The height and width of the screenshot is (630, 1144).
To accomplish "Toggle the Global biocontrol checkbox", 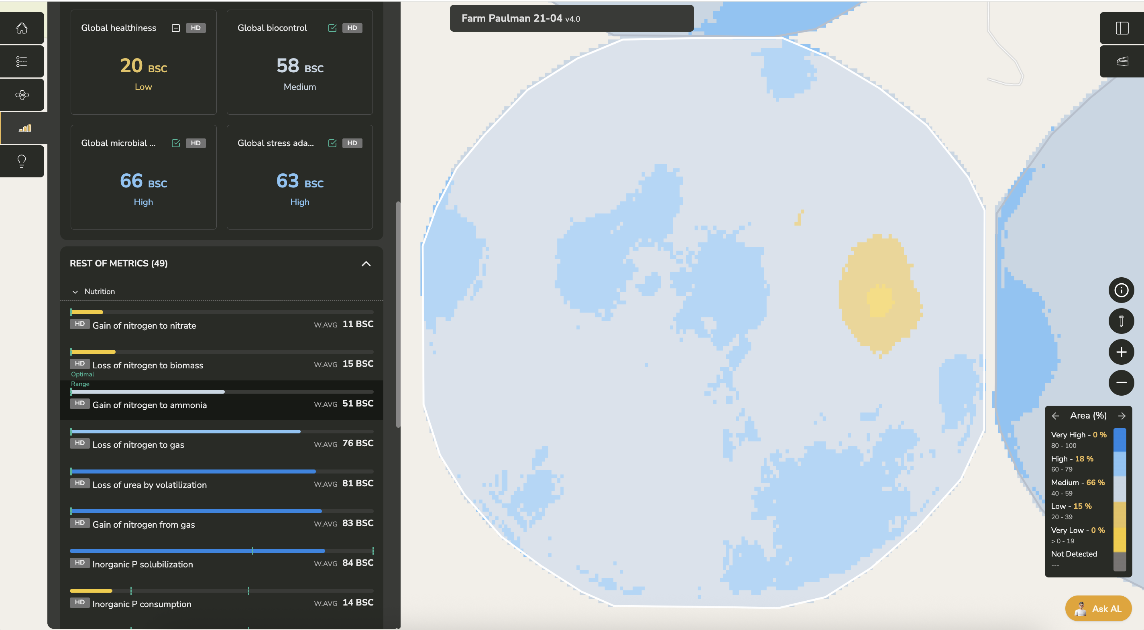I will point(332,28).
